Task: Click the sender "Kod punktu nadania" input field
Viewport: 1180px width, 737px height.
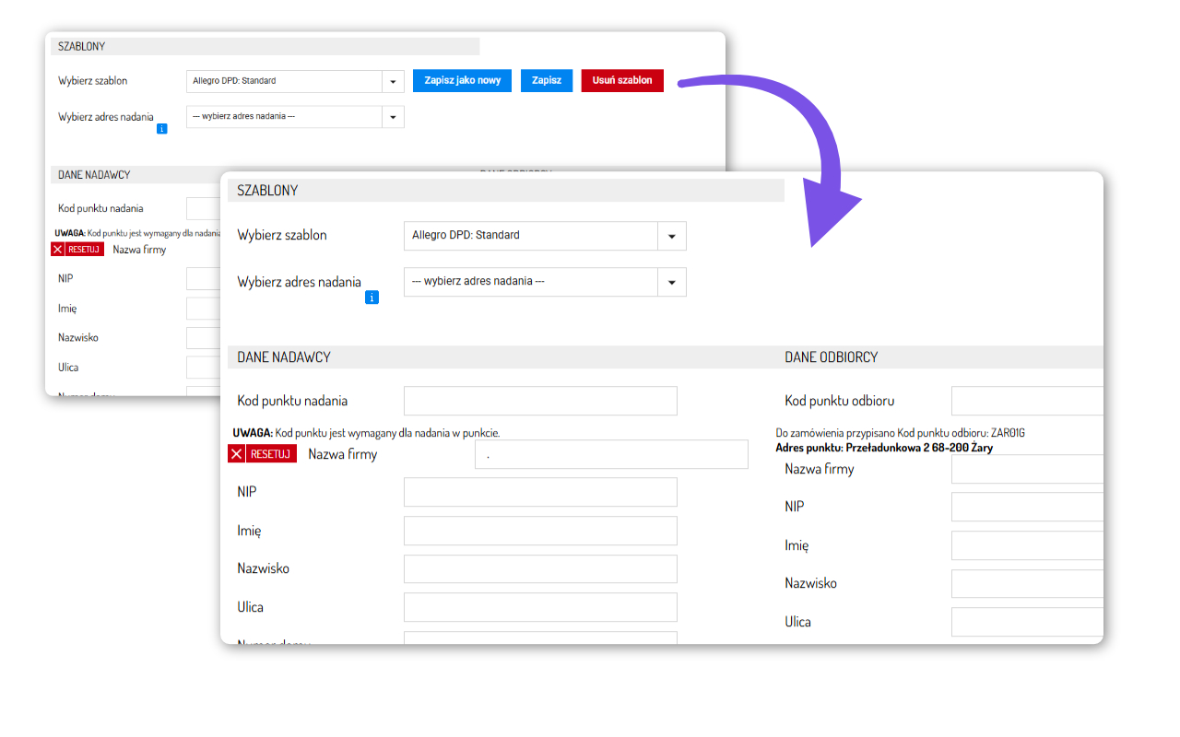Action: [540, 401]
